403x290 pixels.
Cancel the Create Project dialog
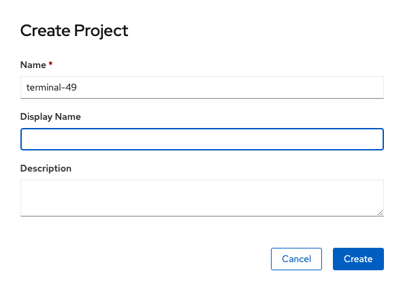pyautogui.click(x=296, y=259)
